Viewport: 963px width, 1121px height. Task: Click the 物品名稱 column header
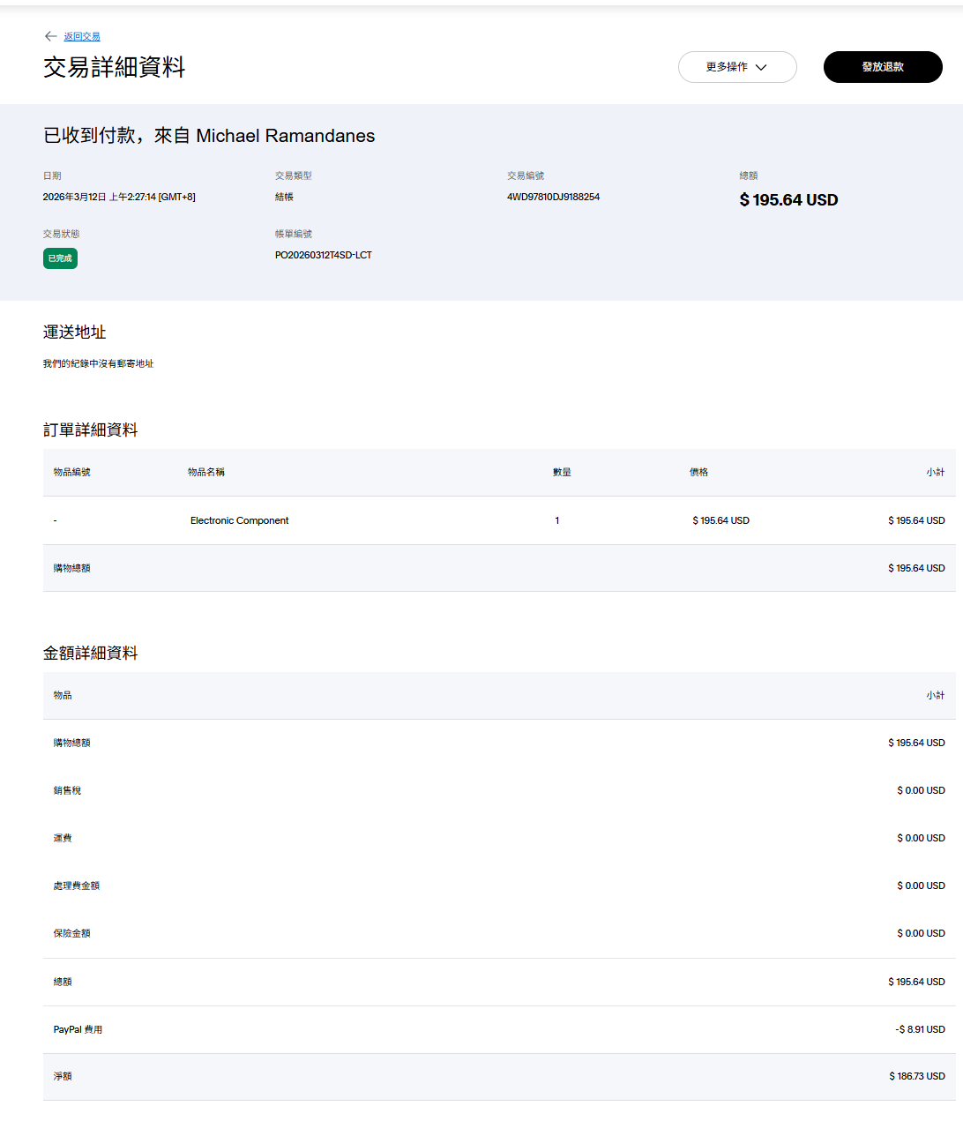[x=205, y=472]
